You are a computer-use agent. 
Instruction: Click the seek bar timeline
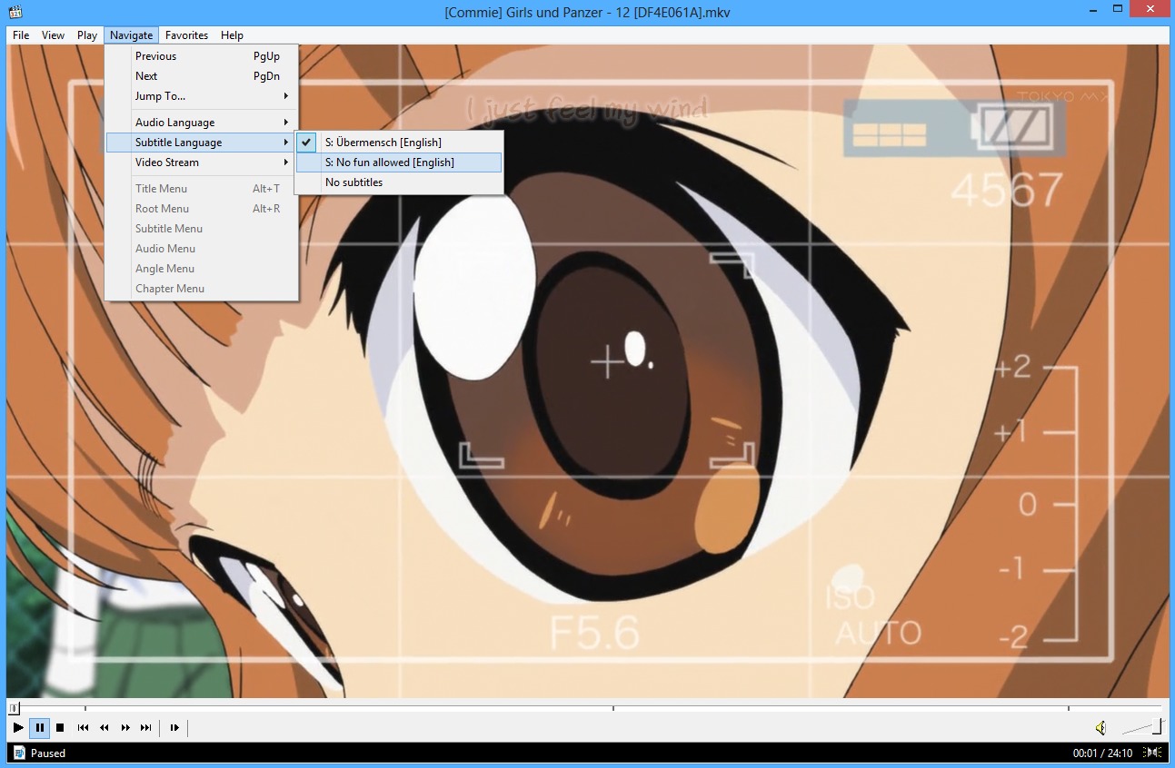587,707
